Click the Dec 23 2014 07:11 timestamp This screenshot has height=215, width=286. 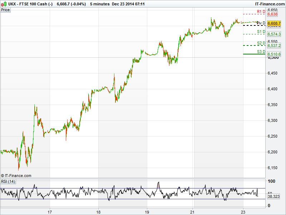pos(128,4)
